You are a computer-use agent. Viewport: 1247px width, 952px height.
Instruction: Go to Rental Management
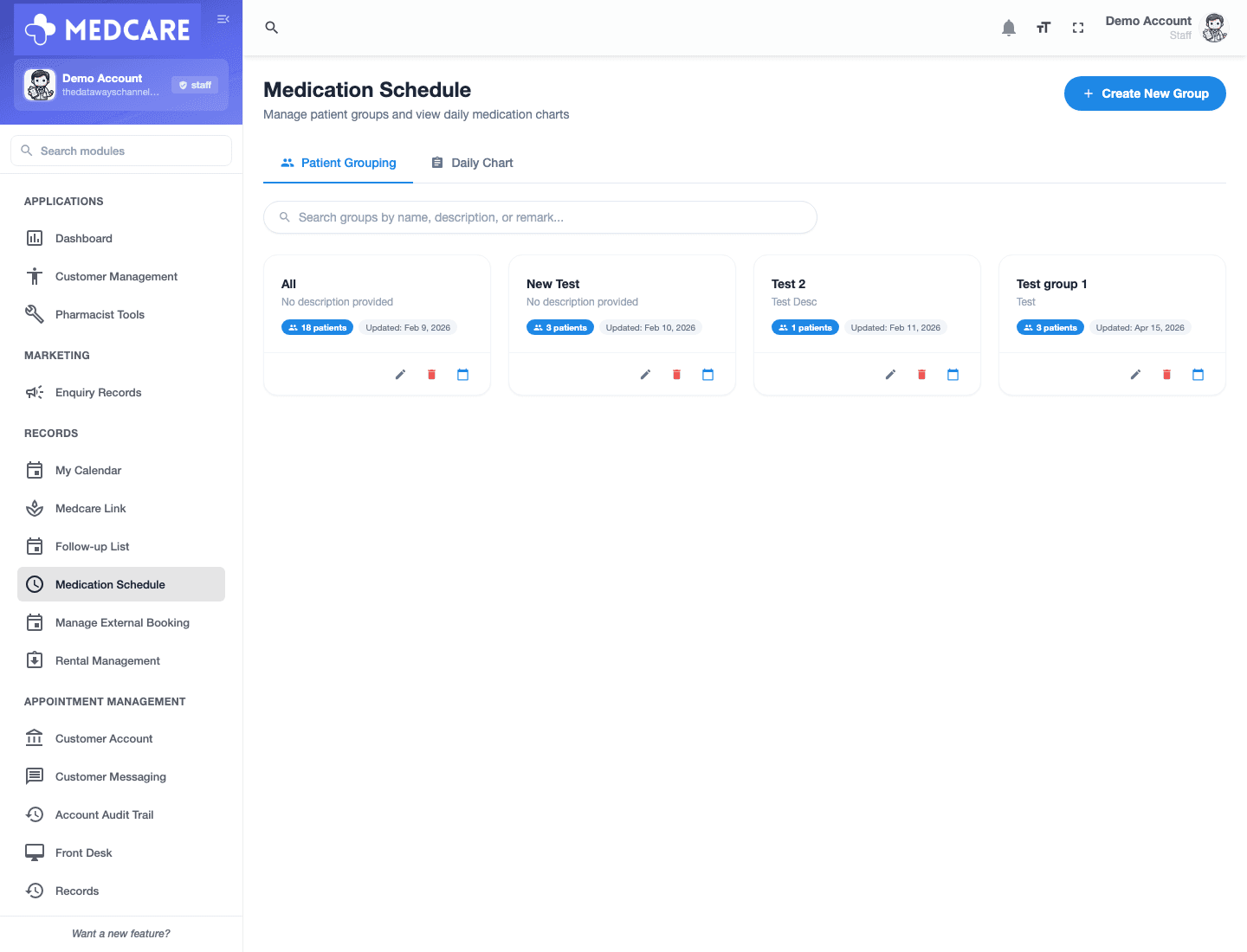pos(121,660)
